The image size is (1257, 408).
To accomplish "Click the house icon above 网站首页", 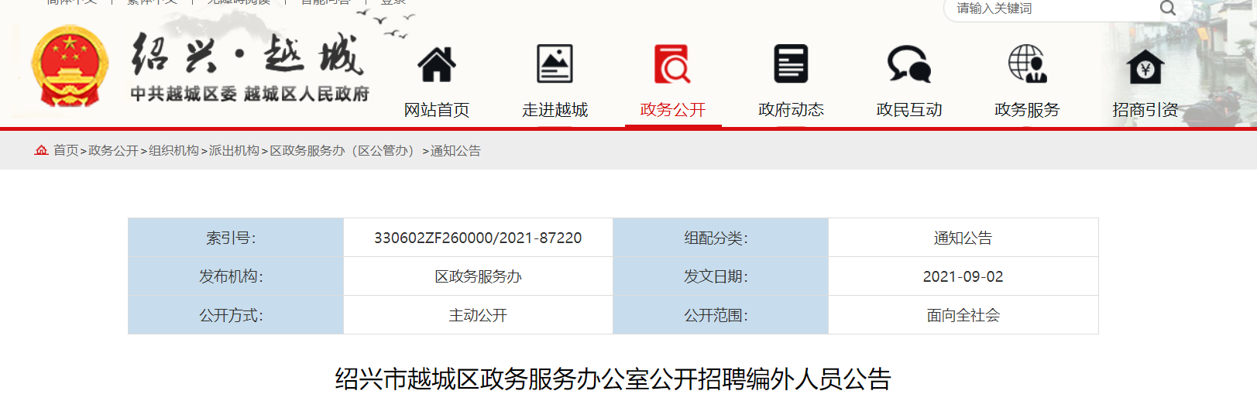I will (437, 64).
